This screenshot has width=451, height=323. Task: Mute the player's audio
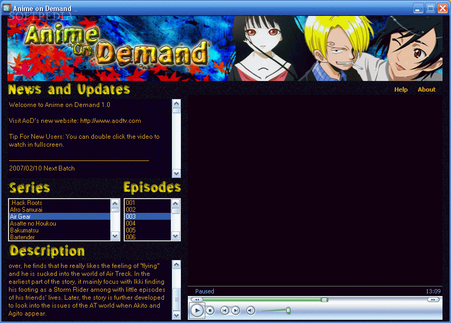tap(251, 310)
